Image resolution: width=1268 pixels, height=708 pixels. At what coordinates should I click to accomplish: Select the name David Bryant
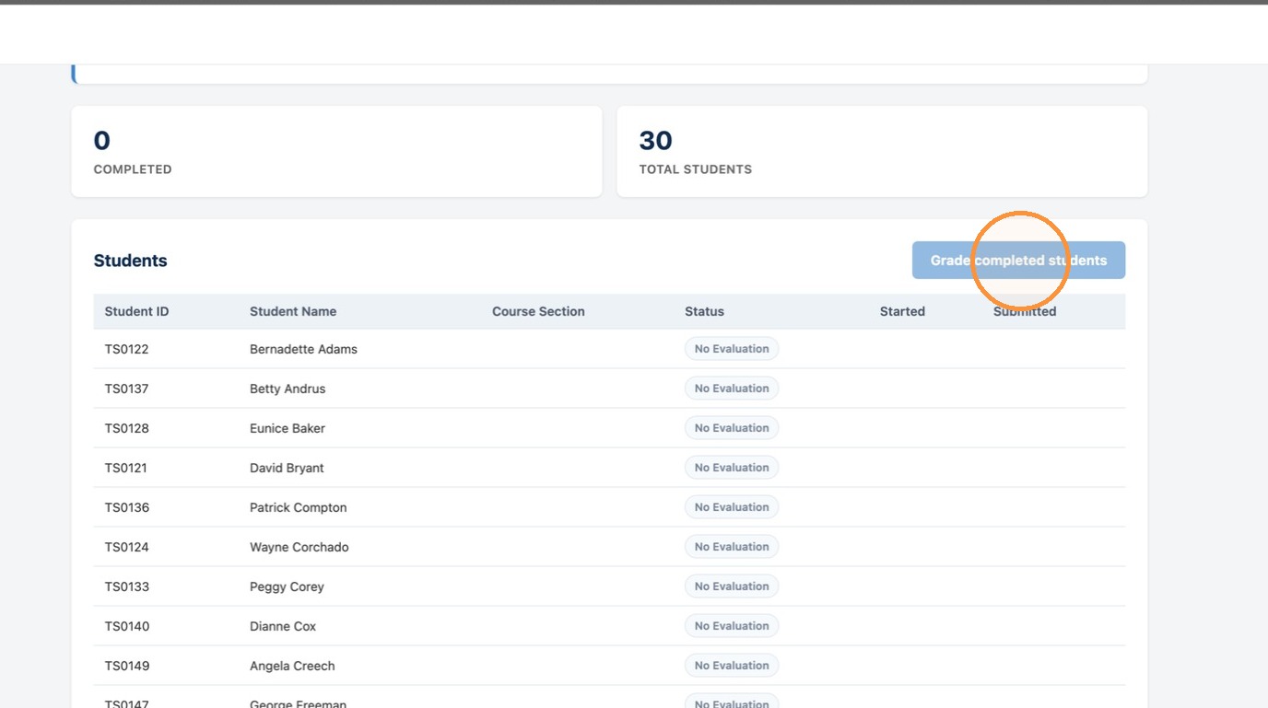pos(287,468)
